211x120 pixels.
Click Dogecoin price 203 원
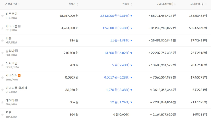click(x=74, y=65)
